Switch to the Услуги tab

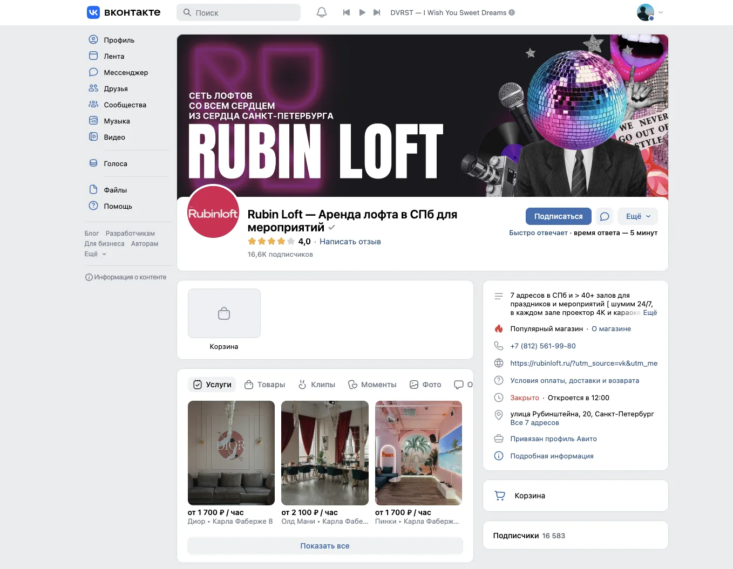pos(212,385)
